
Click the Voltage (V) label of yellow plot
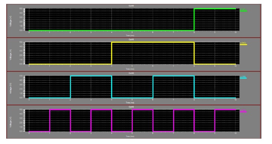point(11,55)
